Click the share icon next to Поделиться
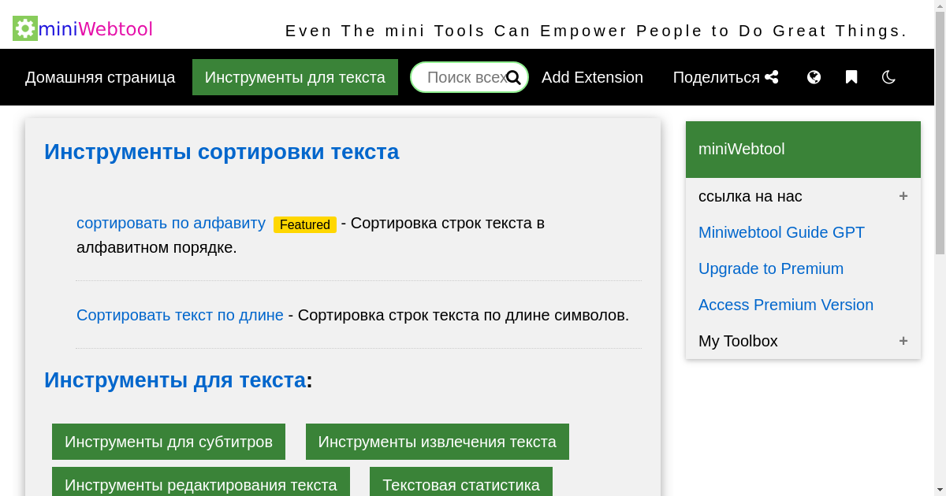946x496 pixels. 770,77
